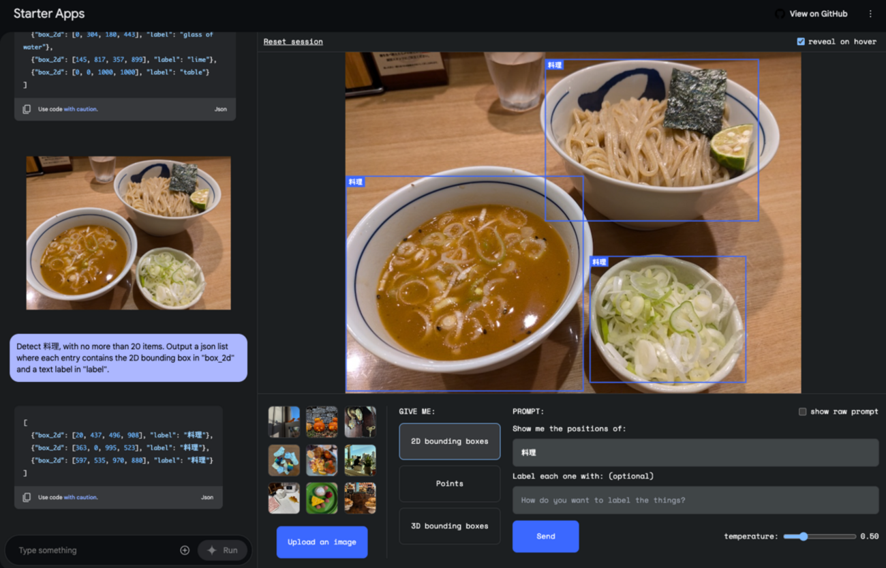This screenshot has height=568, width=886.
Task: Choose the white kitchen counter sample thumbnail
Action: [284, 498]
